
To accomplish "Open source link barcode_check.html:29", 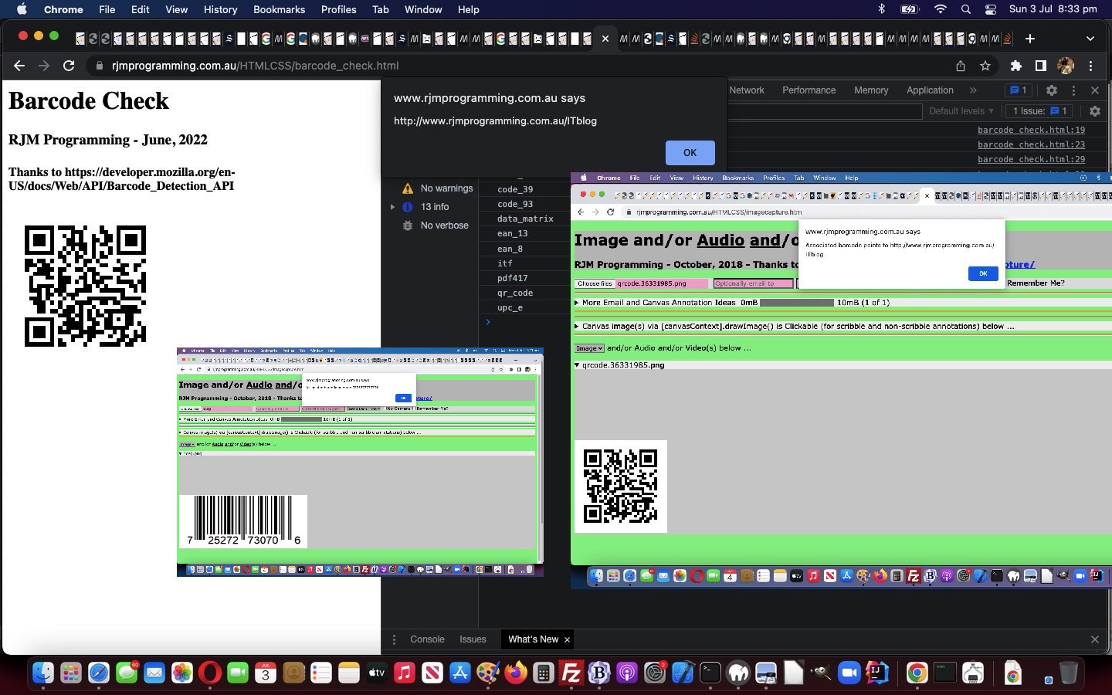I will (x=1031, y=159).
